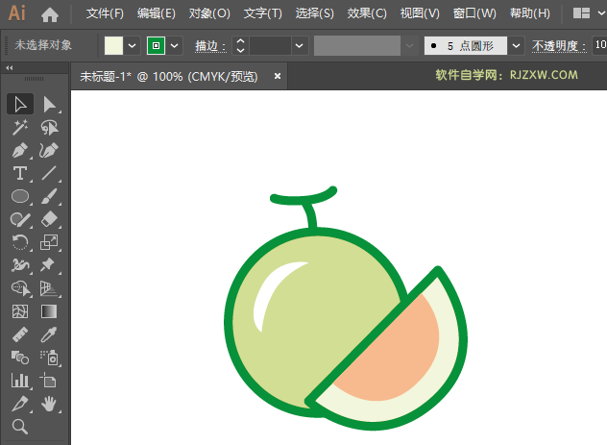Select the Eyedropper tool
607x445 pixels.
click(x=49, y=335)
